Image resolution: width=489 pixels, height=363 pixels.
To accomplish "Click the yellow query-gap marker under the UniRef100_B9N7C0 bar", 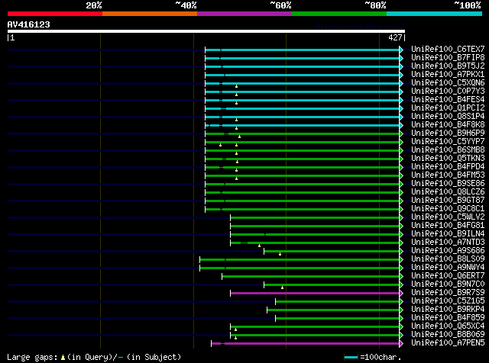I will tap(282, 288).
